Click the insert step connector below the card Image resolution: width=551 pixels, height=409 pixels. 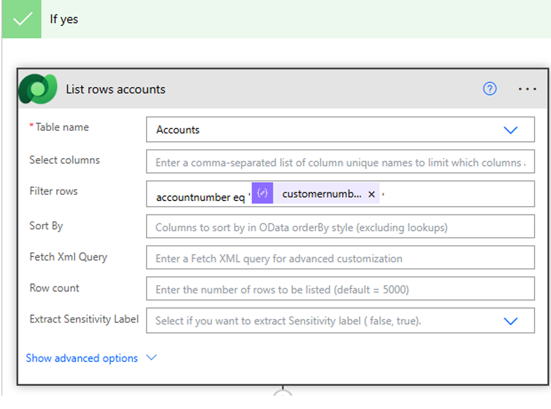(x=283, y=394)
